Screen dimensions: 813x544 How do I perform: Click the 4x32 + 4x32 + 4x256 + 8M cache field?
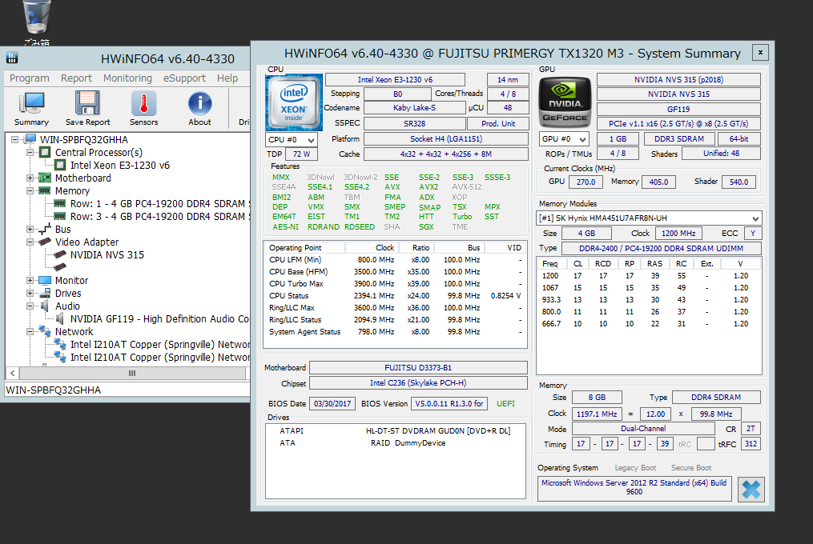[446, 154]
